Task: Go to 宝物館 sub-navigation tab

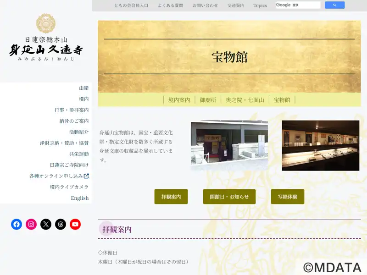Action: click(x=282, y=100)
